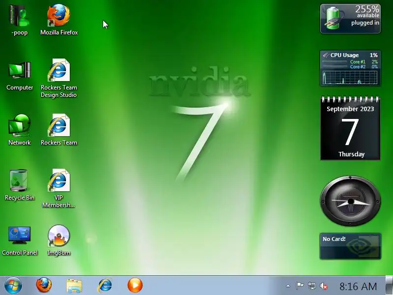The width and height of the screenshot is (393, 295).
Task: Open the Windows Start menu orb
Action: coord(13,286)
